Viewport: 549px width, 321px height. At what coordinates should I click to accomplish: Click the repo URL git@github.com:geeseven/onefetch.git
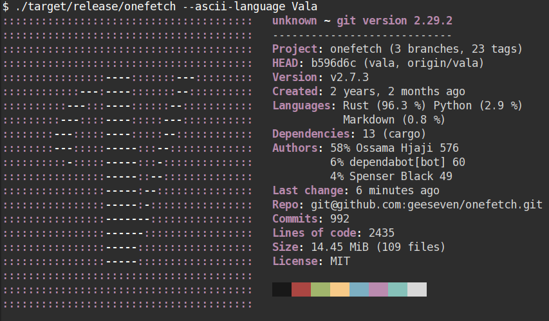coord(427,205)
